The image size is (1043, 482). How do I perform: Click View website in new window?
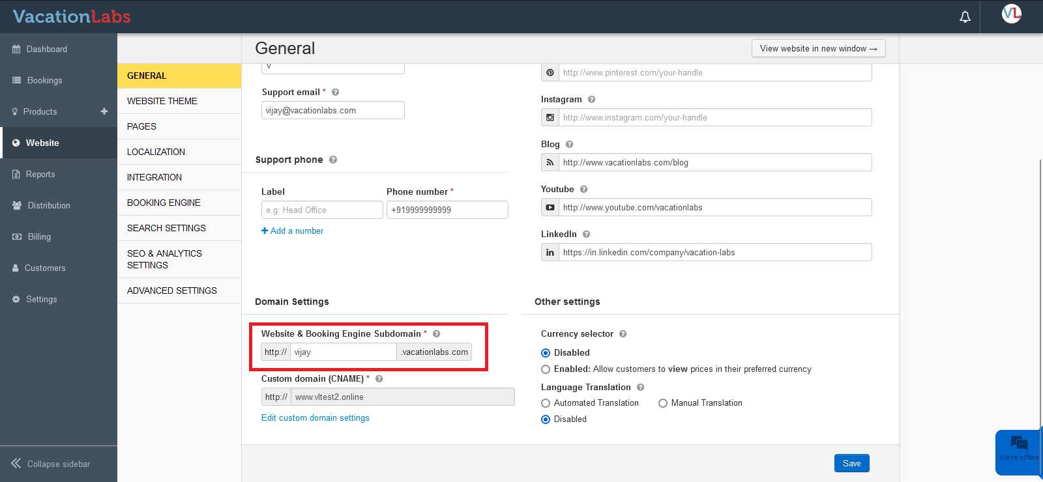point(818,49)
